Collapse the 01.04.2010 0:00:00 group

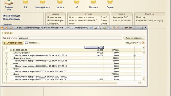pos(4,50)
